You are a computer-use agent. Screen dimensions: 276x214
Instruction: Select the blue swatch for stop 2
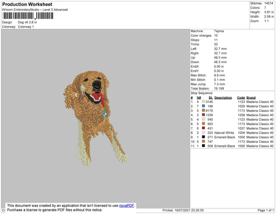tap(203, 106)
